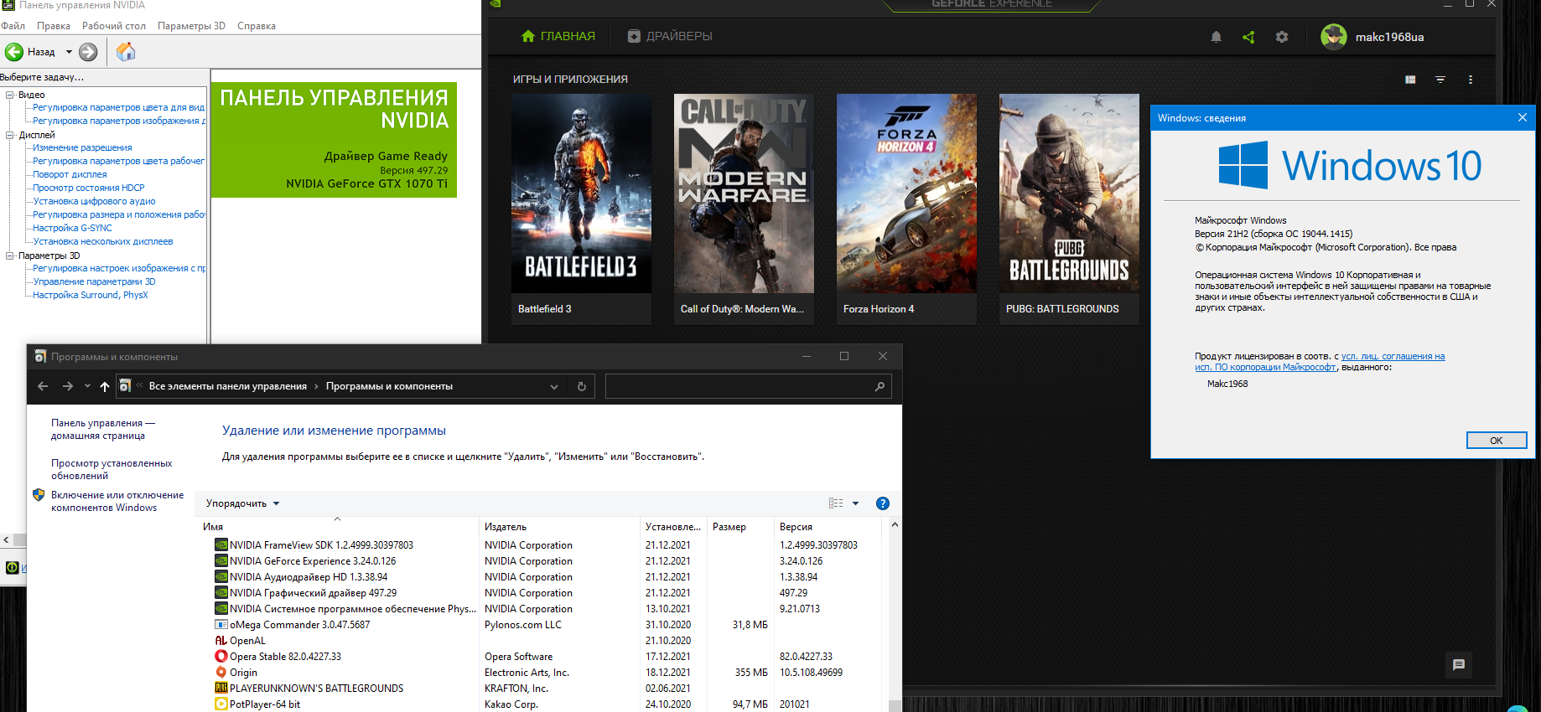This screenshot has width=1541, height=712.
Task: Open Просмотр установленных обновлений link
Action: (x=112, y=469)
